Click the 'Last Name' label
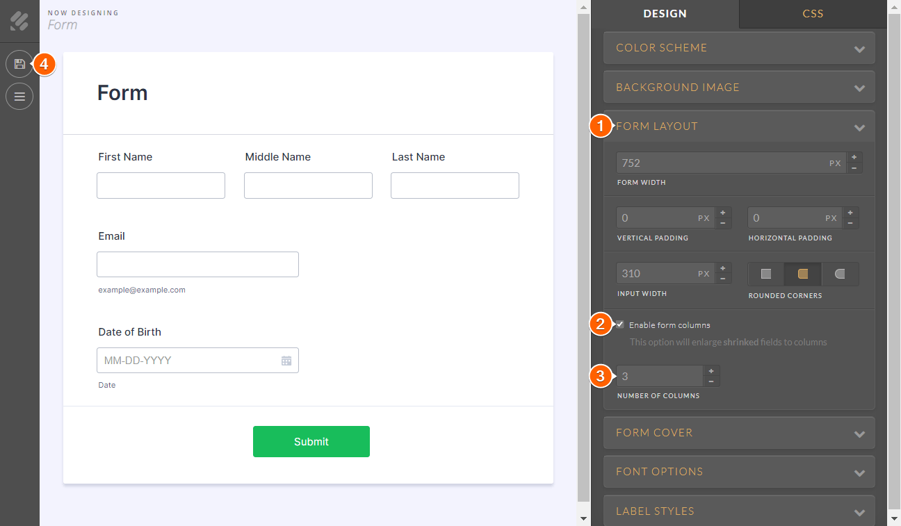The width and height of the screenshot is (901, 526). tap(419, 157)
